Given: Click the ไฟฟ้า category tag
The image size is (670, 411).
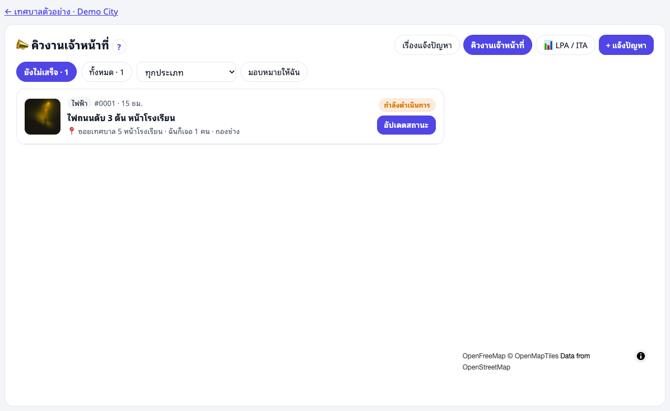Looking at the screenshot, I should tap(80, 103).
